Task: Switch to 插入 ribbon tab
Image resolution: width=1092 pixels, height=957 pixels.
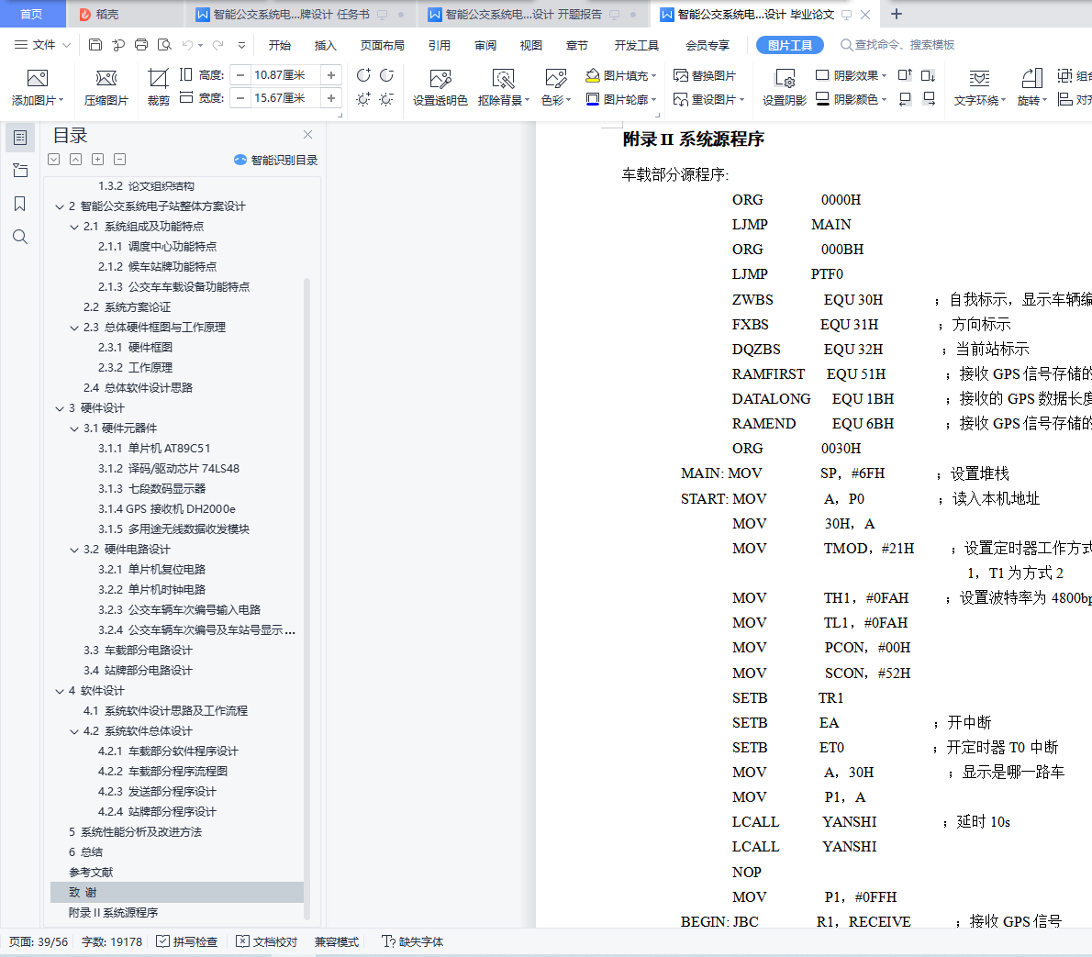Action: [x=325, y=45]
